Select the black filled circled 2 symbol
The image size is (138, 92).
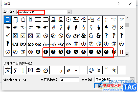point(53,52)
